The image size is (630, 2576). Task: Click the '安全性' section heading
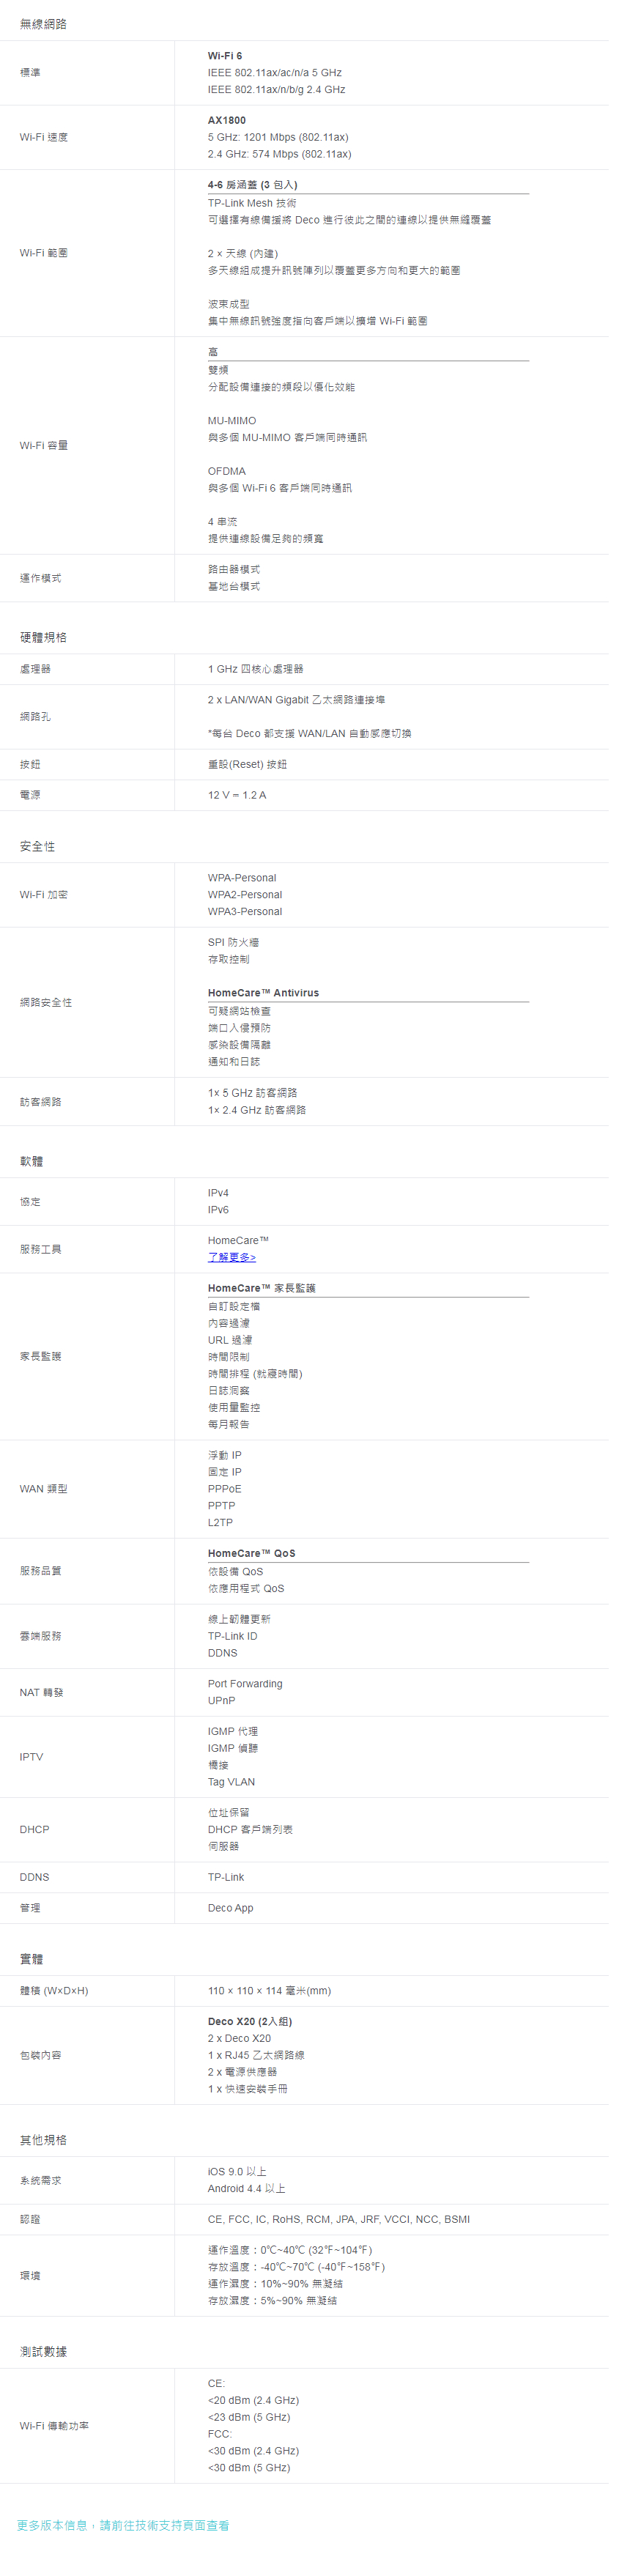click(x=37, y=846)
